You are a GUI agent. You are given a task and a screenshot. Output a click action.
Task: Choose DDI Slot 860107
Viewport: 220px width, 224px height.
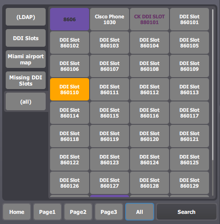tap(109, 66)
